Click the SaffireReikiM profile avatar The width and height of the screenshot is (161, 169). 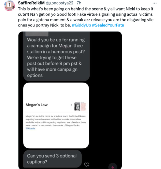[x=10, y=6]
